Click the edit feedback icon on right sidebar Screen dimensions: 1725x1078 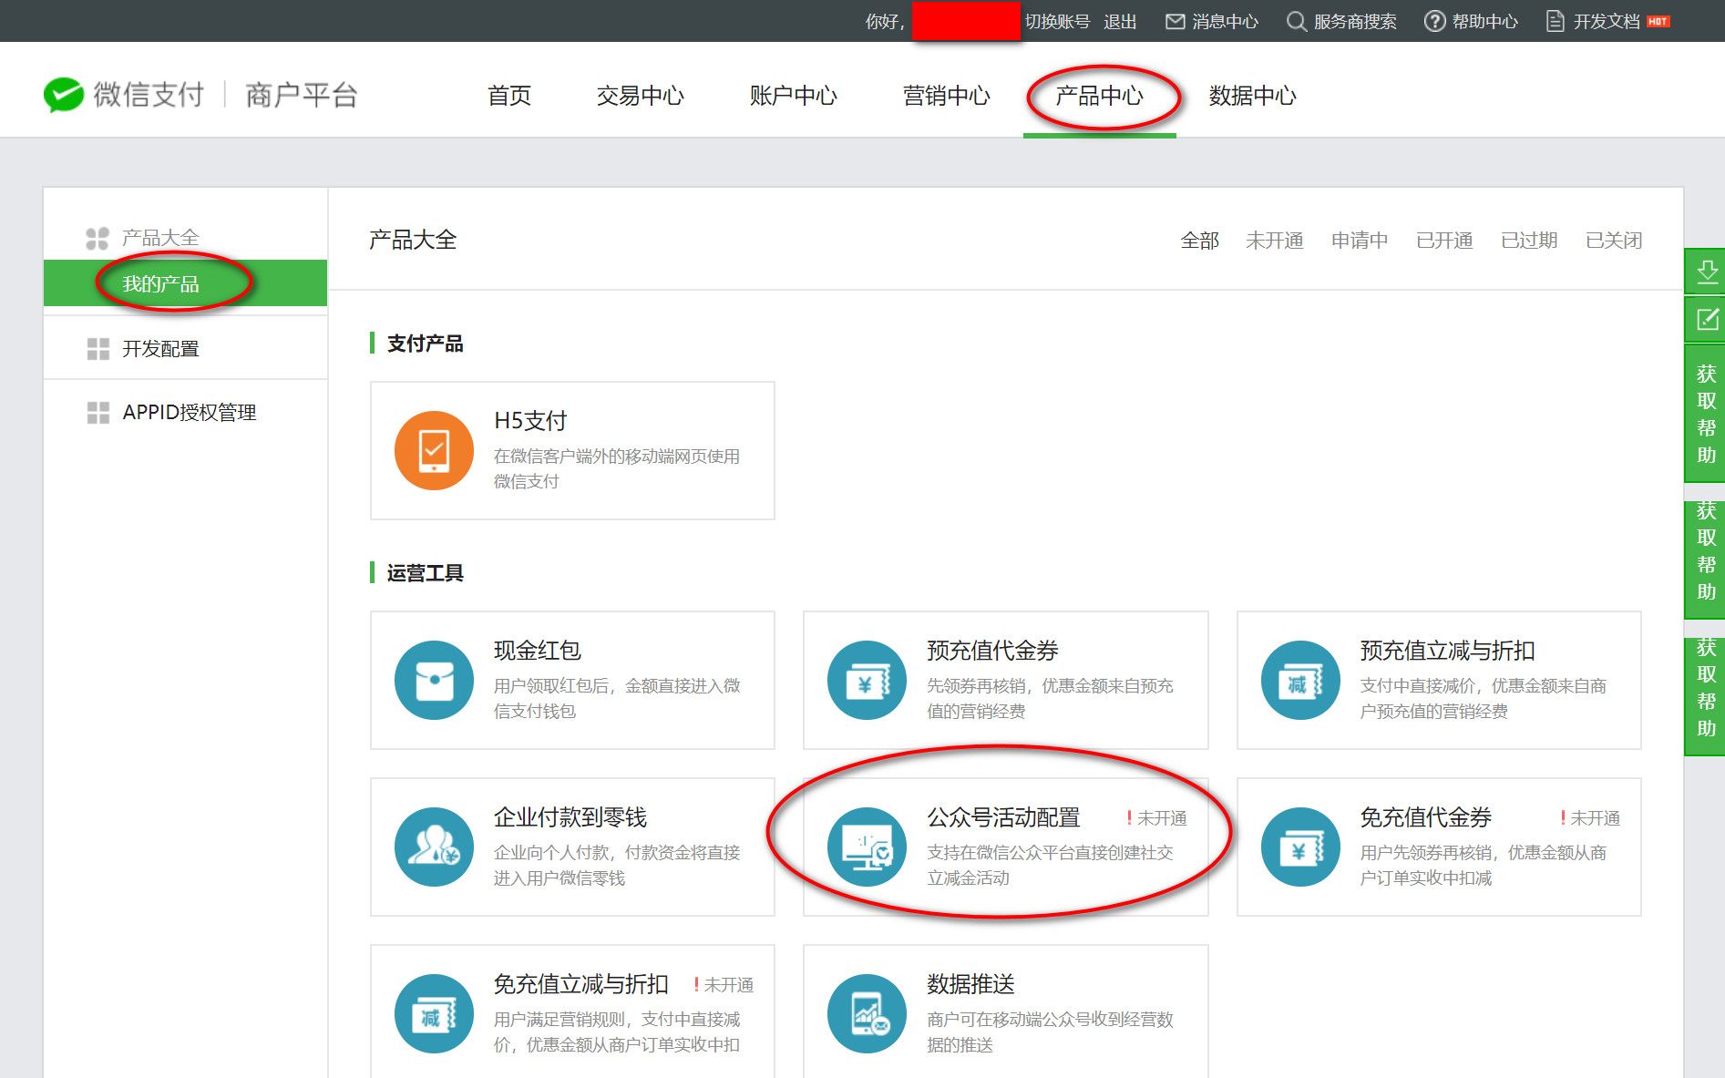pos(1706,319)
